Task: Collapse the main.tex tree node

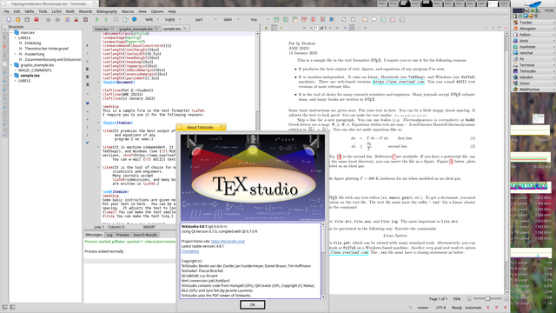Action: [x=11, y=32]
